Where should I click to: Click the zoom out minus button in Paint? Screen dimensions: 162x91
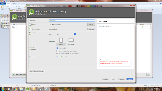click(149, 86)
